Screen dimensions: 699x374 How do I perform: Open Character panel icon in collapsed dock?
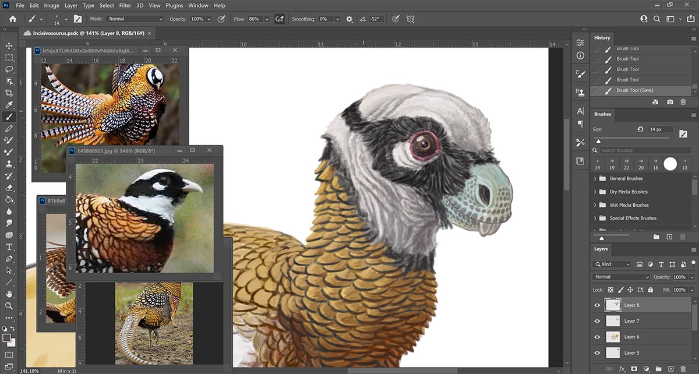coord(580,111)
